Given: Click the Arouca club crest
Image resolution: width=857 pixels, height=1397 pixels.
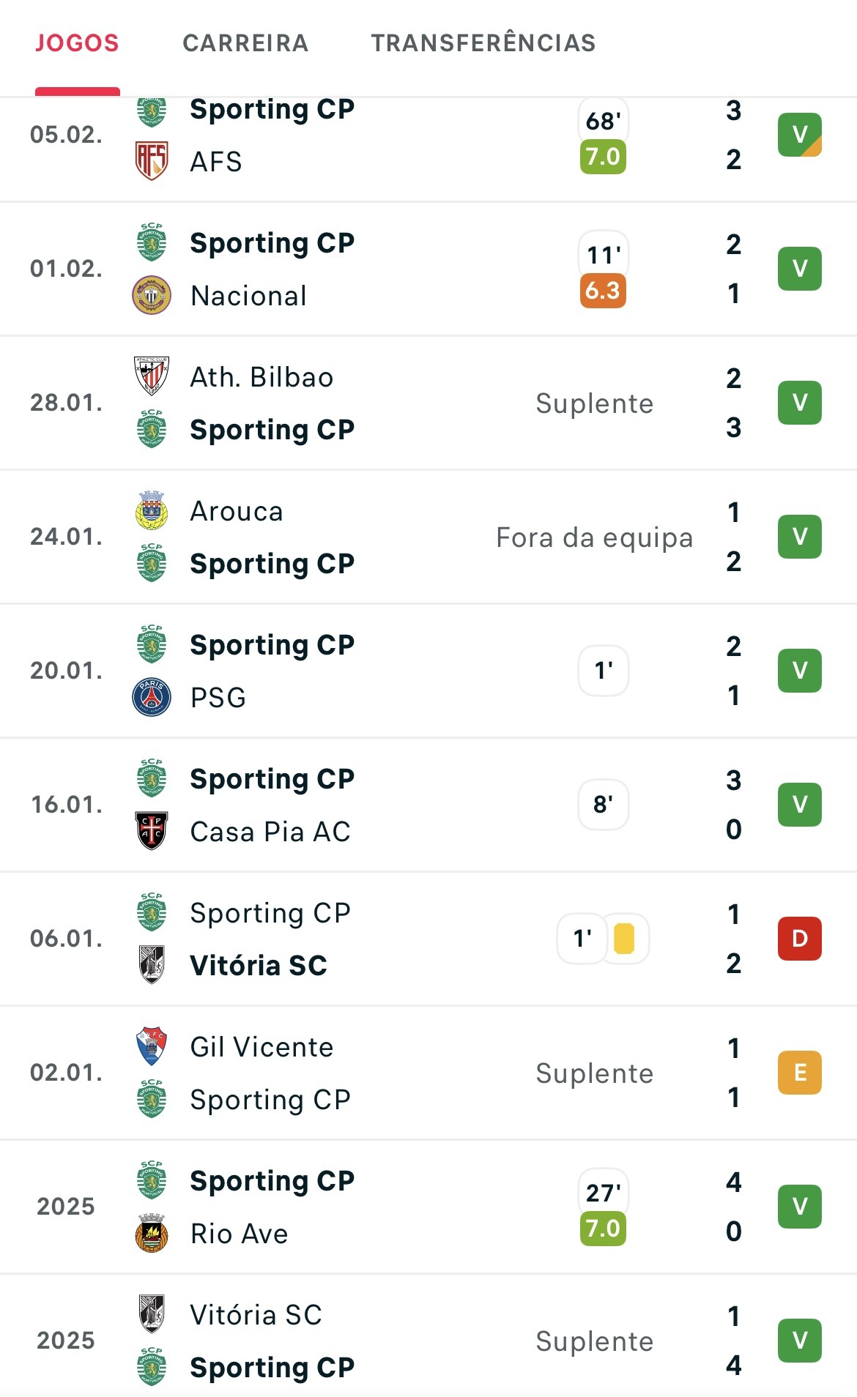Looking at the screenshot, I should pos(152,511).
